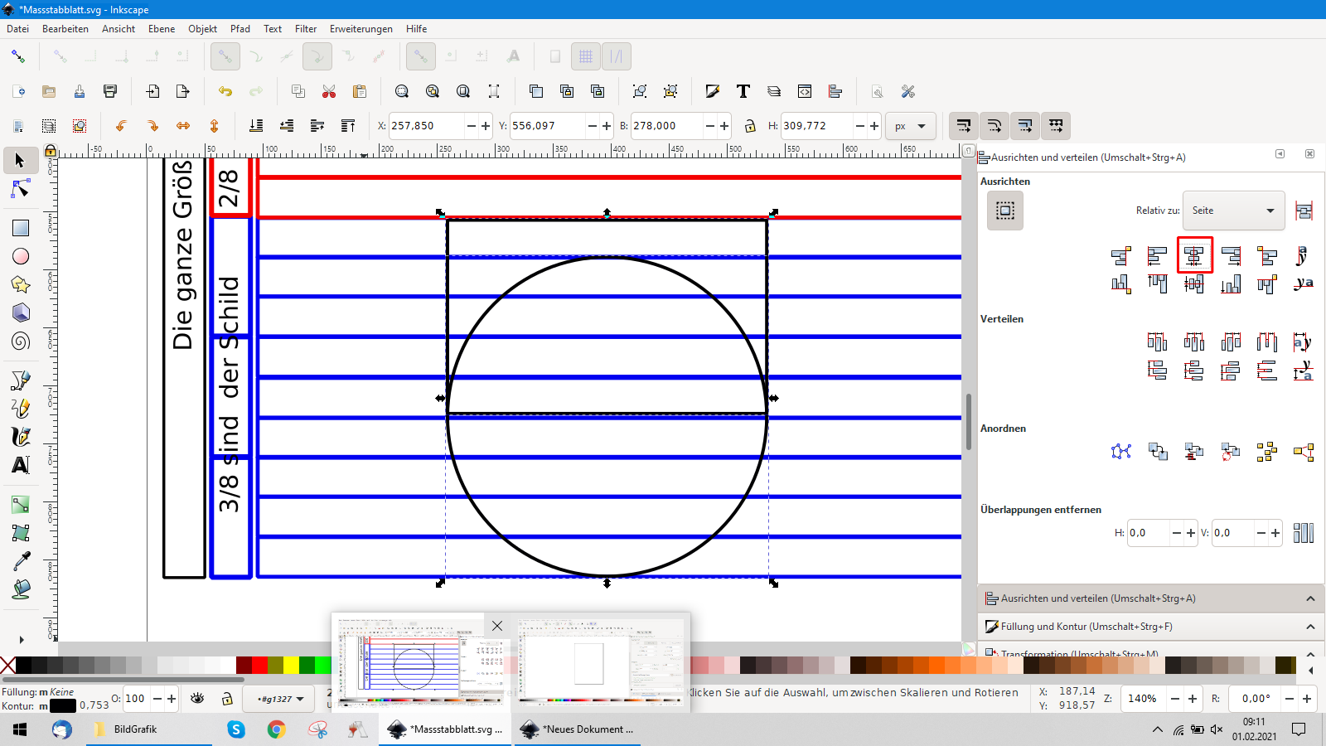Image resolution: width=1326 pixels, height=746 pixels.
Task: Pick the red color swatch in palette
Action: click(259, 665)
